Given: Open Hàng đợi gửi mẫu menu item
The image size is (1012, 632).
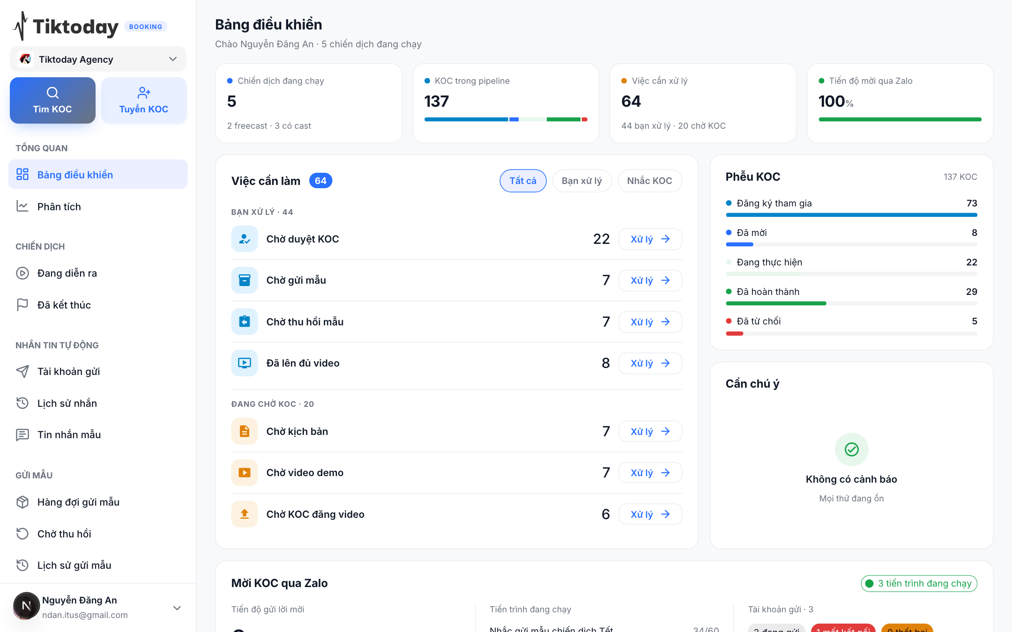Looking at the screenshot, I should point(98,502).
